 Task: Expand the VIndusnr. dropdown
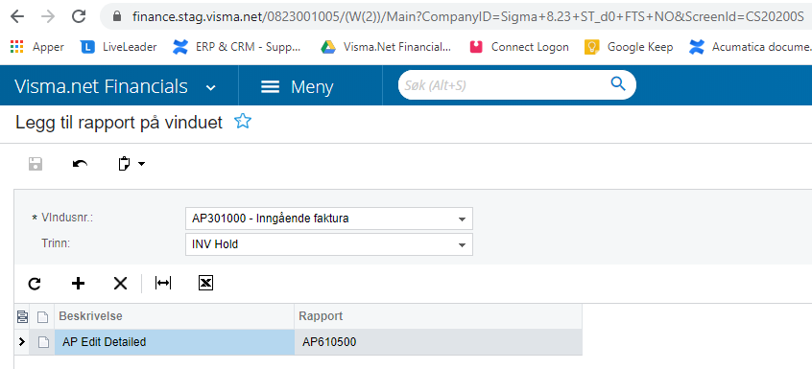tap(462, 219)
